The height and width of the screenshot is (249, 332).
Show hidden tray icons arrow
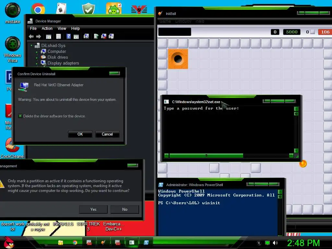(259, 243)
